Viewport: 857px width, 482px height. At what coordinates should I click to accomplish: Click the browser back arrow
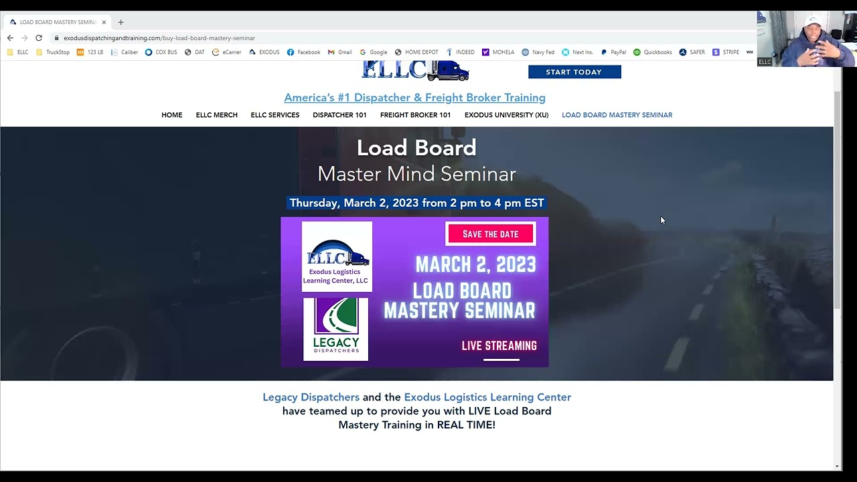[x=10, y=38]
